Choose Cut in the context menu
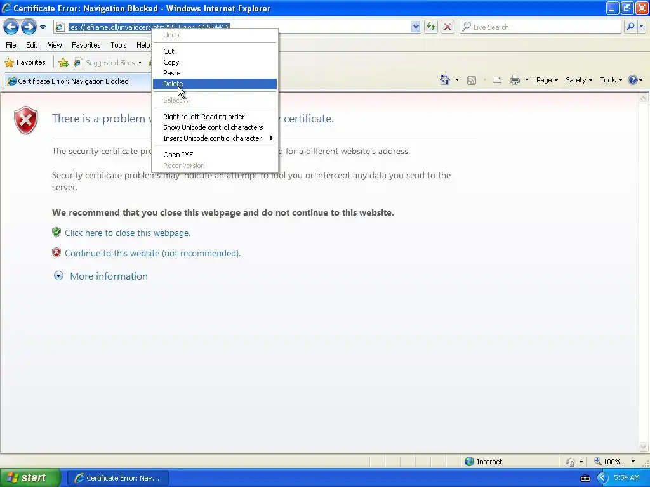 point(215,51)
